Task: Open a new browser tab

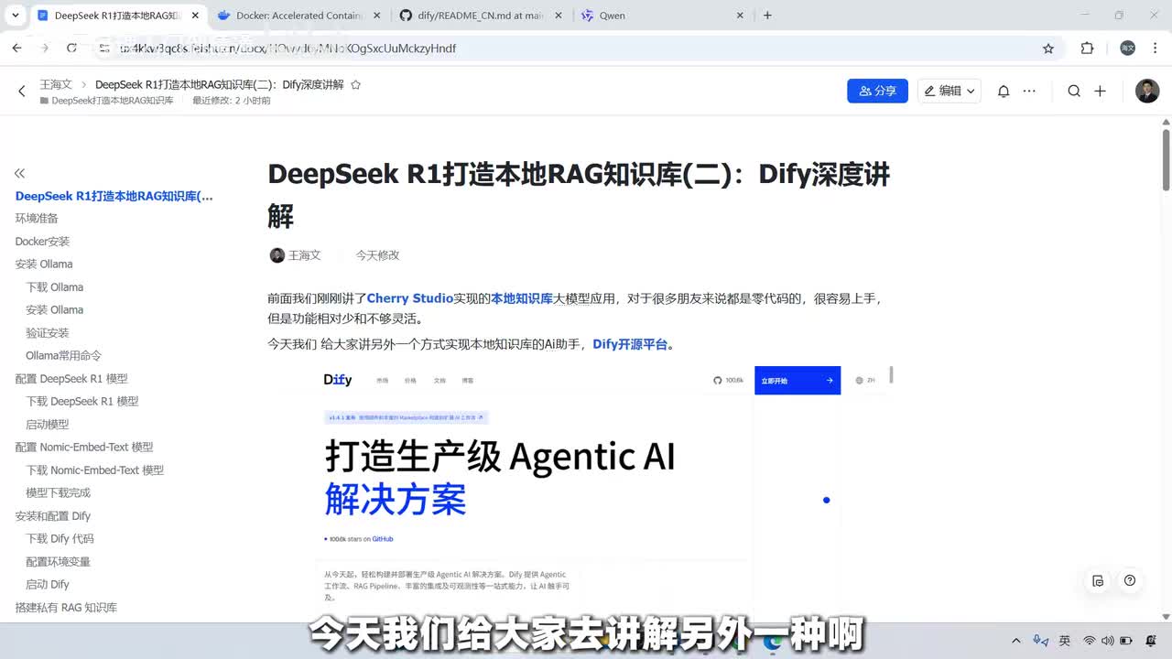Action: pyautogui.click(x=767, y=16)
